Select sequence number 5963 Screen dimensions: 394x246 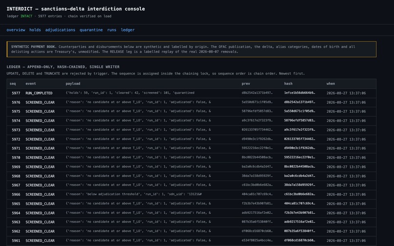(16, 222)
